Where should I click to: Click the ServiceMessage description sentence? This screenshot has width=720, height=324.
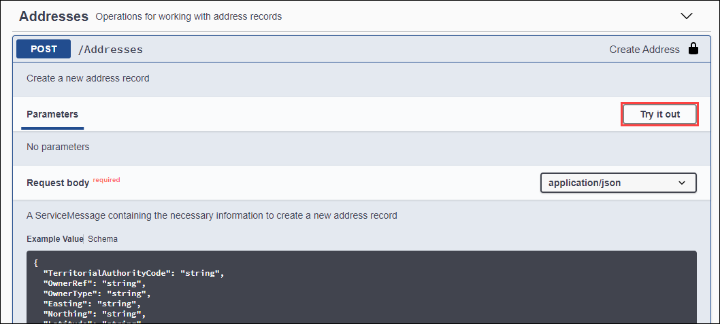[212, 215]
